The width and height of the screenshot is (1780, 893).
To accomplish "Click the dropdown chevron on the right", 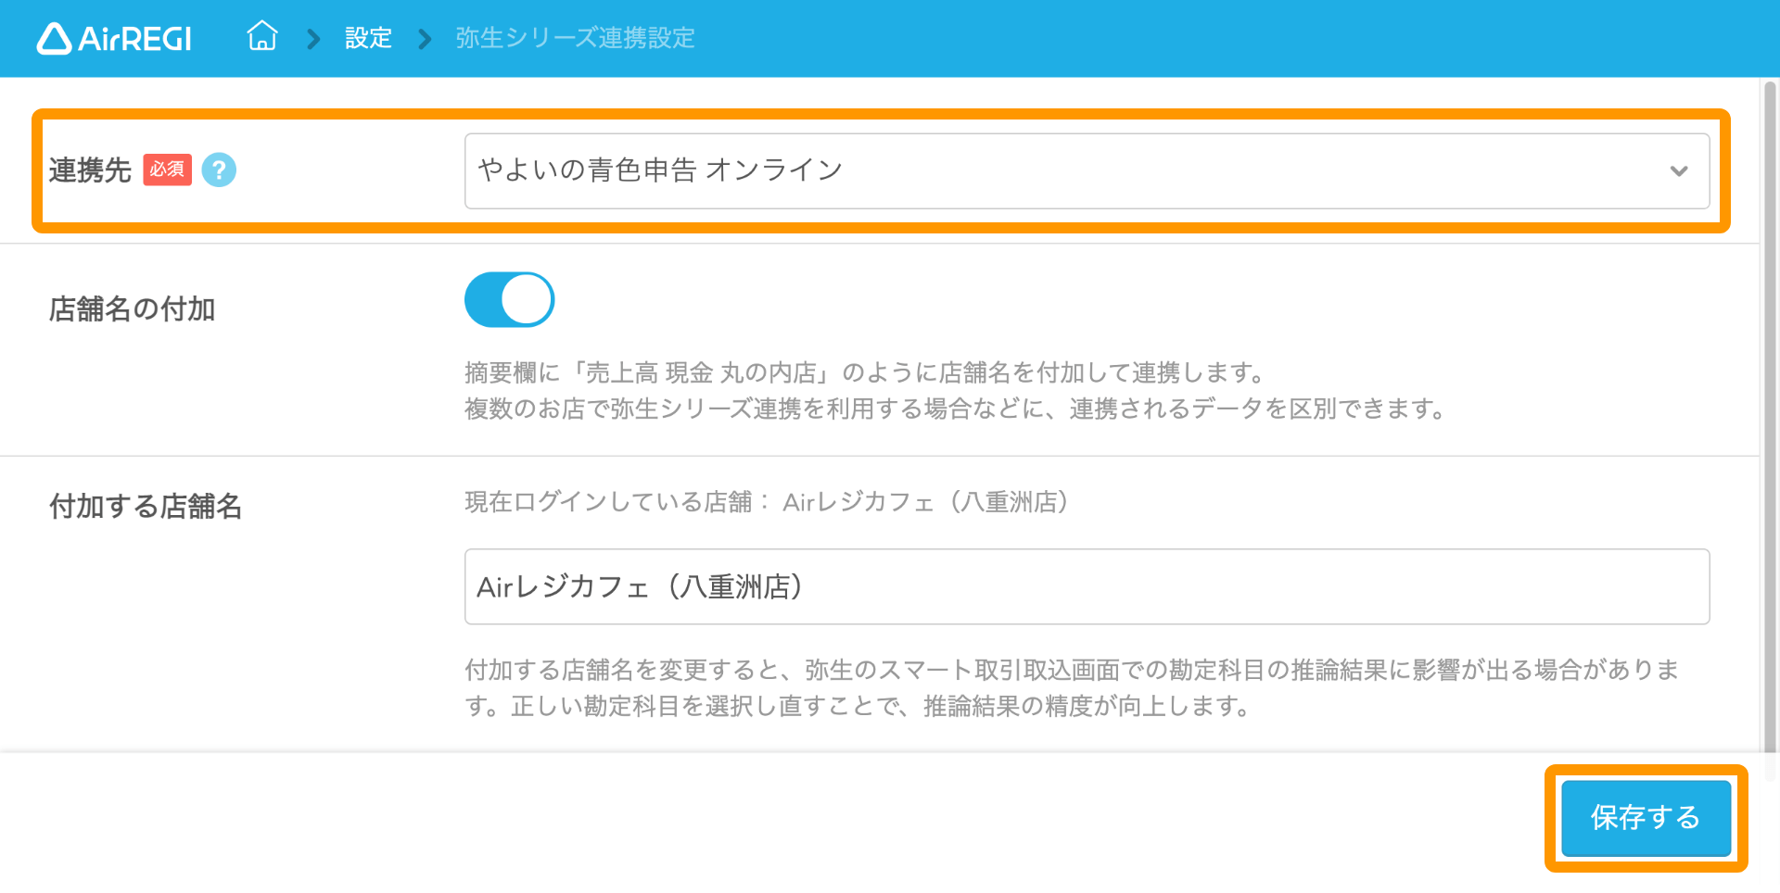I will pos(1677,170).
